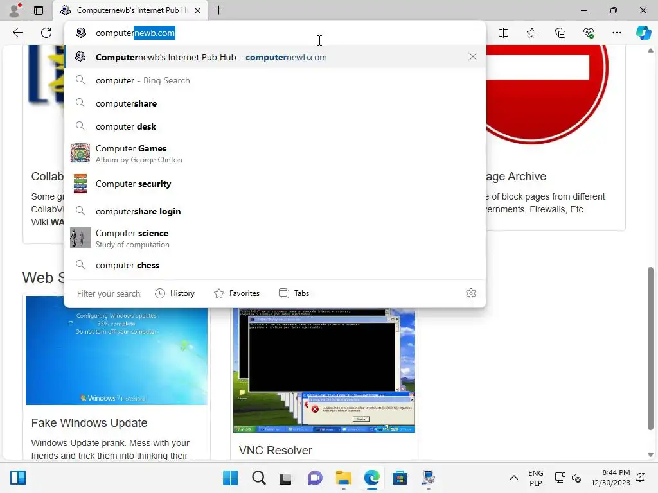Open a new tab with plus button
This screenshot has height=493, width=658.
(218, 10)
